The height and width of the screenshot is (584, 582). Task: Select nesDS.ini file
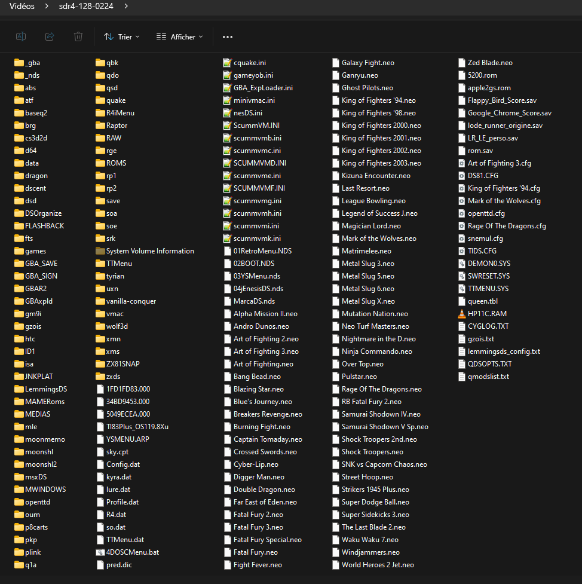[243, 113]
